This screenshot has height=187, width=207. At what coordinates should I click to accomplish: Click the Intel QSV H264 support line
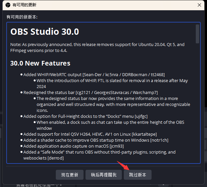(90, 134)
